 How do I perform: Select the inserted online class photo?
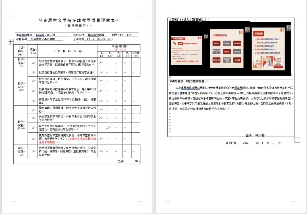(x=230, y=48)
